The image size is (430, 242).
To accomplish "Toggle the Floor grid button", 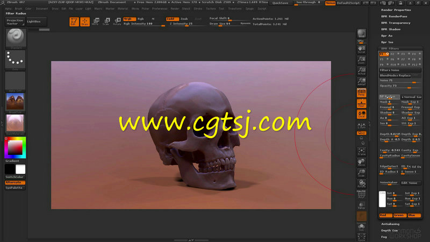I will tap(361, 103).
